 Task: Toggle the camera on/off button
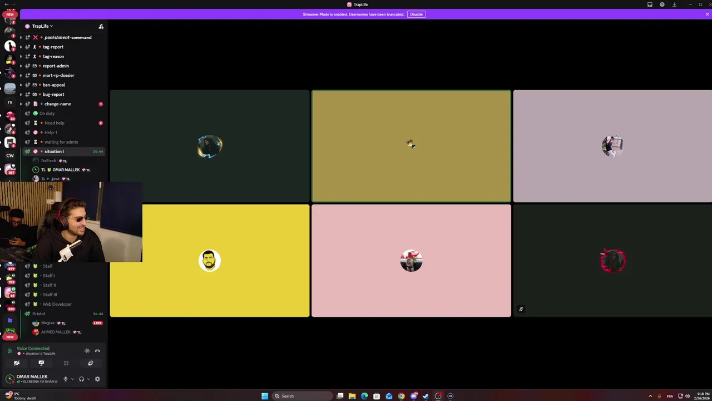[17, 363]
